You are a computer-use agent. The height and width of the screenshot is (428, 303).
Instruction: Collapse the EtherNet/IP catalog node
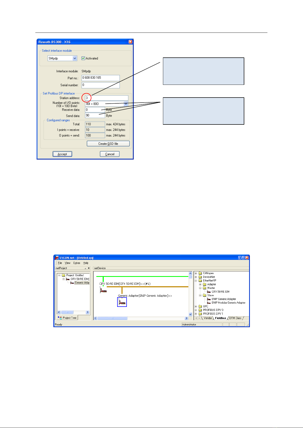[196, 281]
